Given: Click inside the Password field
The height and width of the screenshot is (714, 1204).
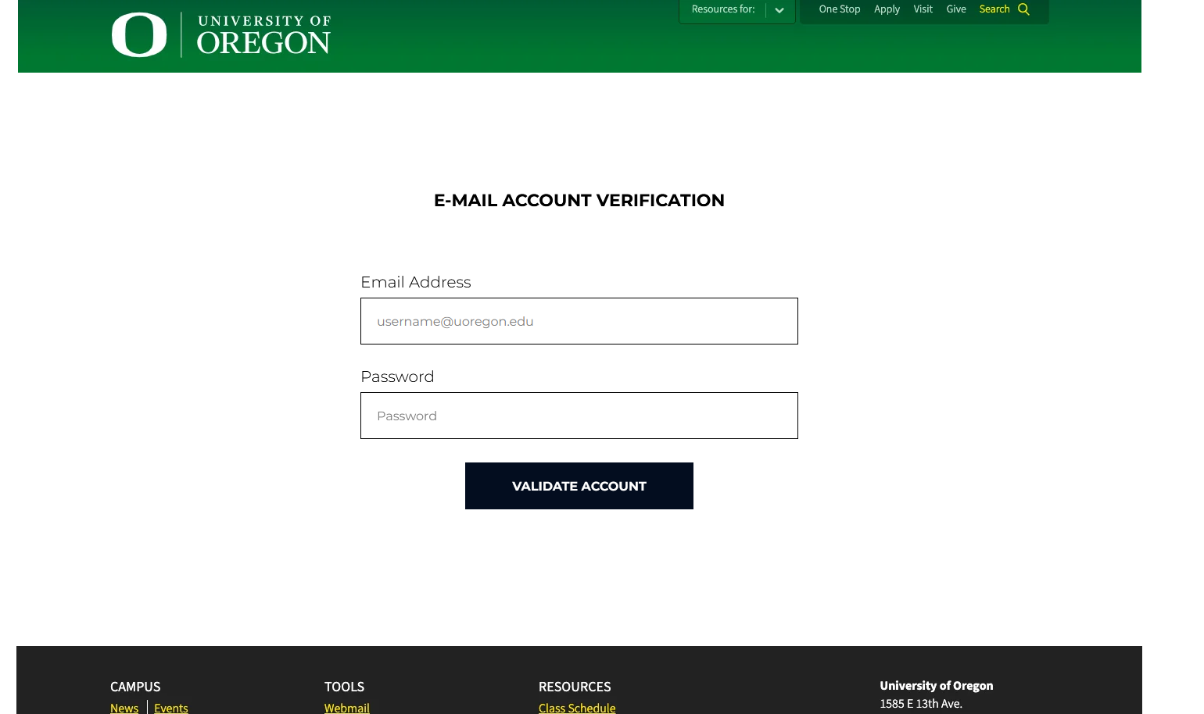Looking at the screenshot, I should point(579,416).
